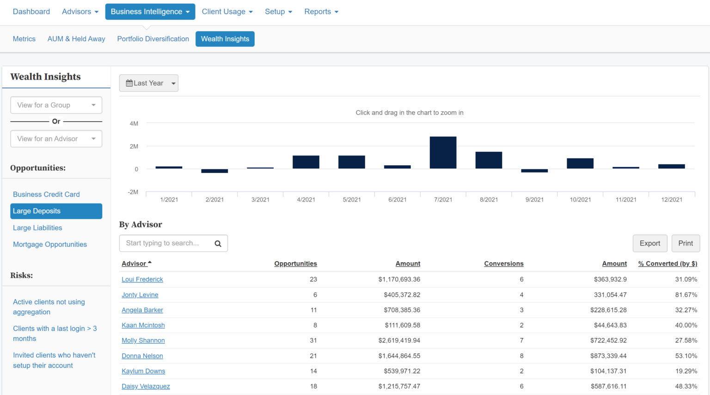Click the Export button
710x395 pixels.
pos(650,243)
